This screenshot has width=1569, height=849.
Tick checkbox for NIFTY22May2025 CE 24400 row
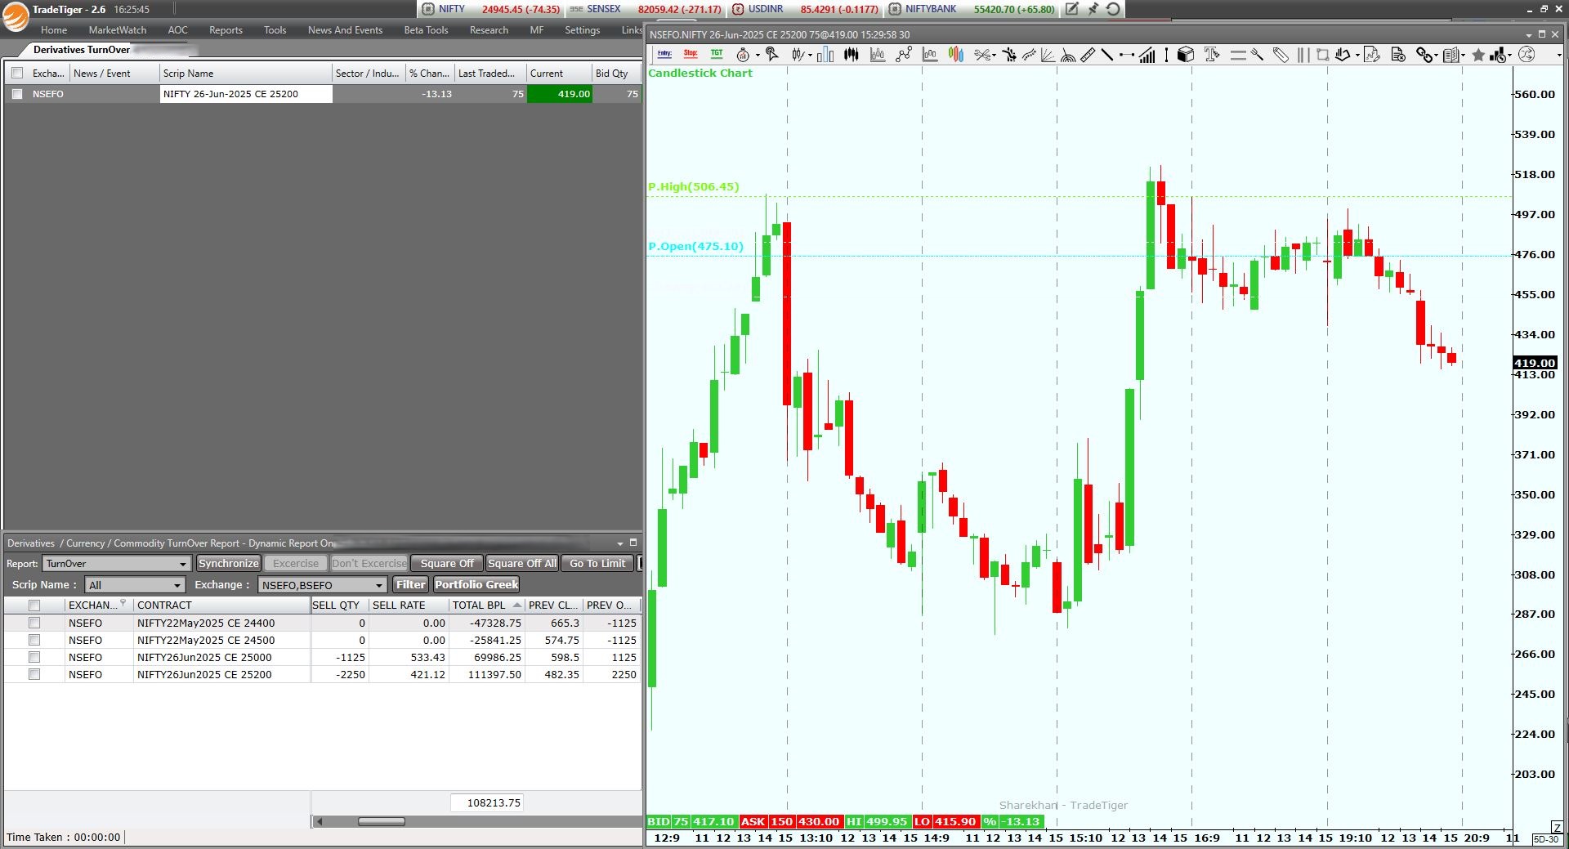(34, 623)
